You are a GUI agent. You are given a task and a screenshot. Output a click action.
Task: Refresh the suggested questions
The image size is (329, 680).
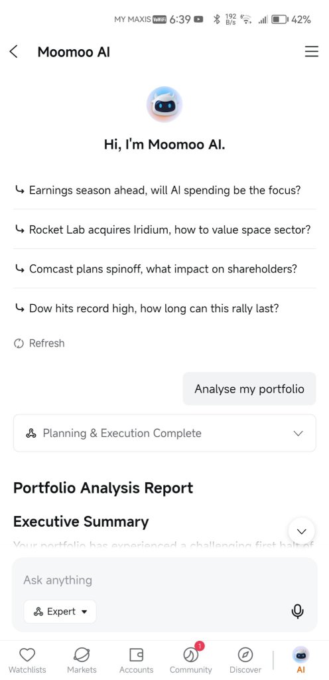39,343
